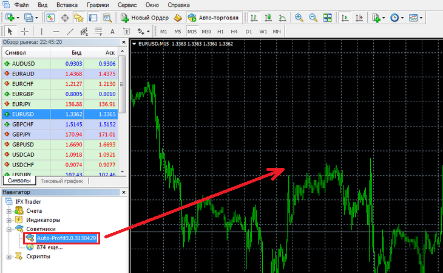
Task: Select the trendline drawing tool
Action: click(70, 31)
